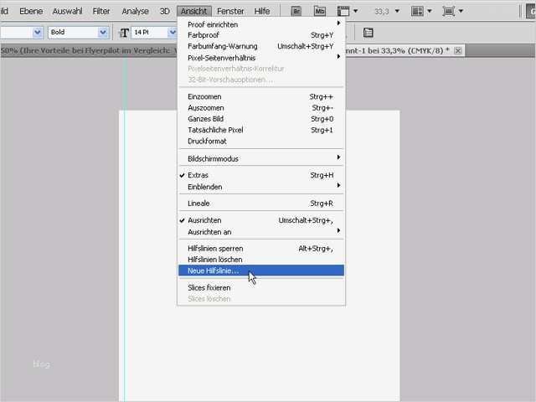Screen dimensions: 536x402
Task: Click the font size T icon
Action: pos(124,33)
